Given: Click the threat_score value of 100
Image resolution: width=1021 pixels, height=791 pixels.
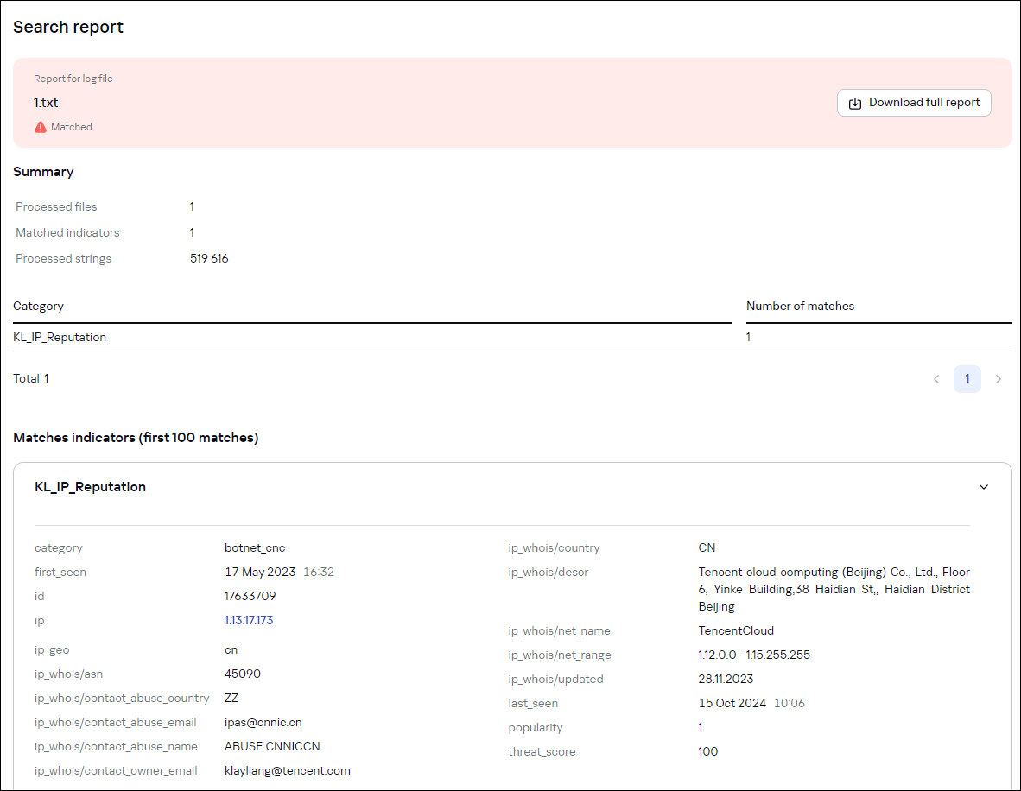Looking at the screenshot, I should (707, 751).
